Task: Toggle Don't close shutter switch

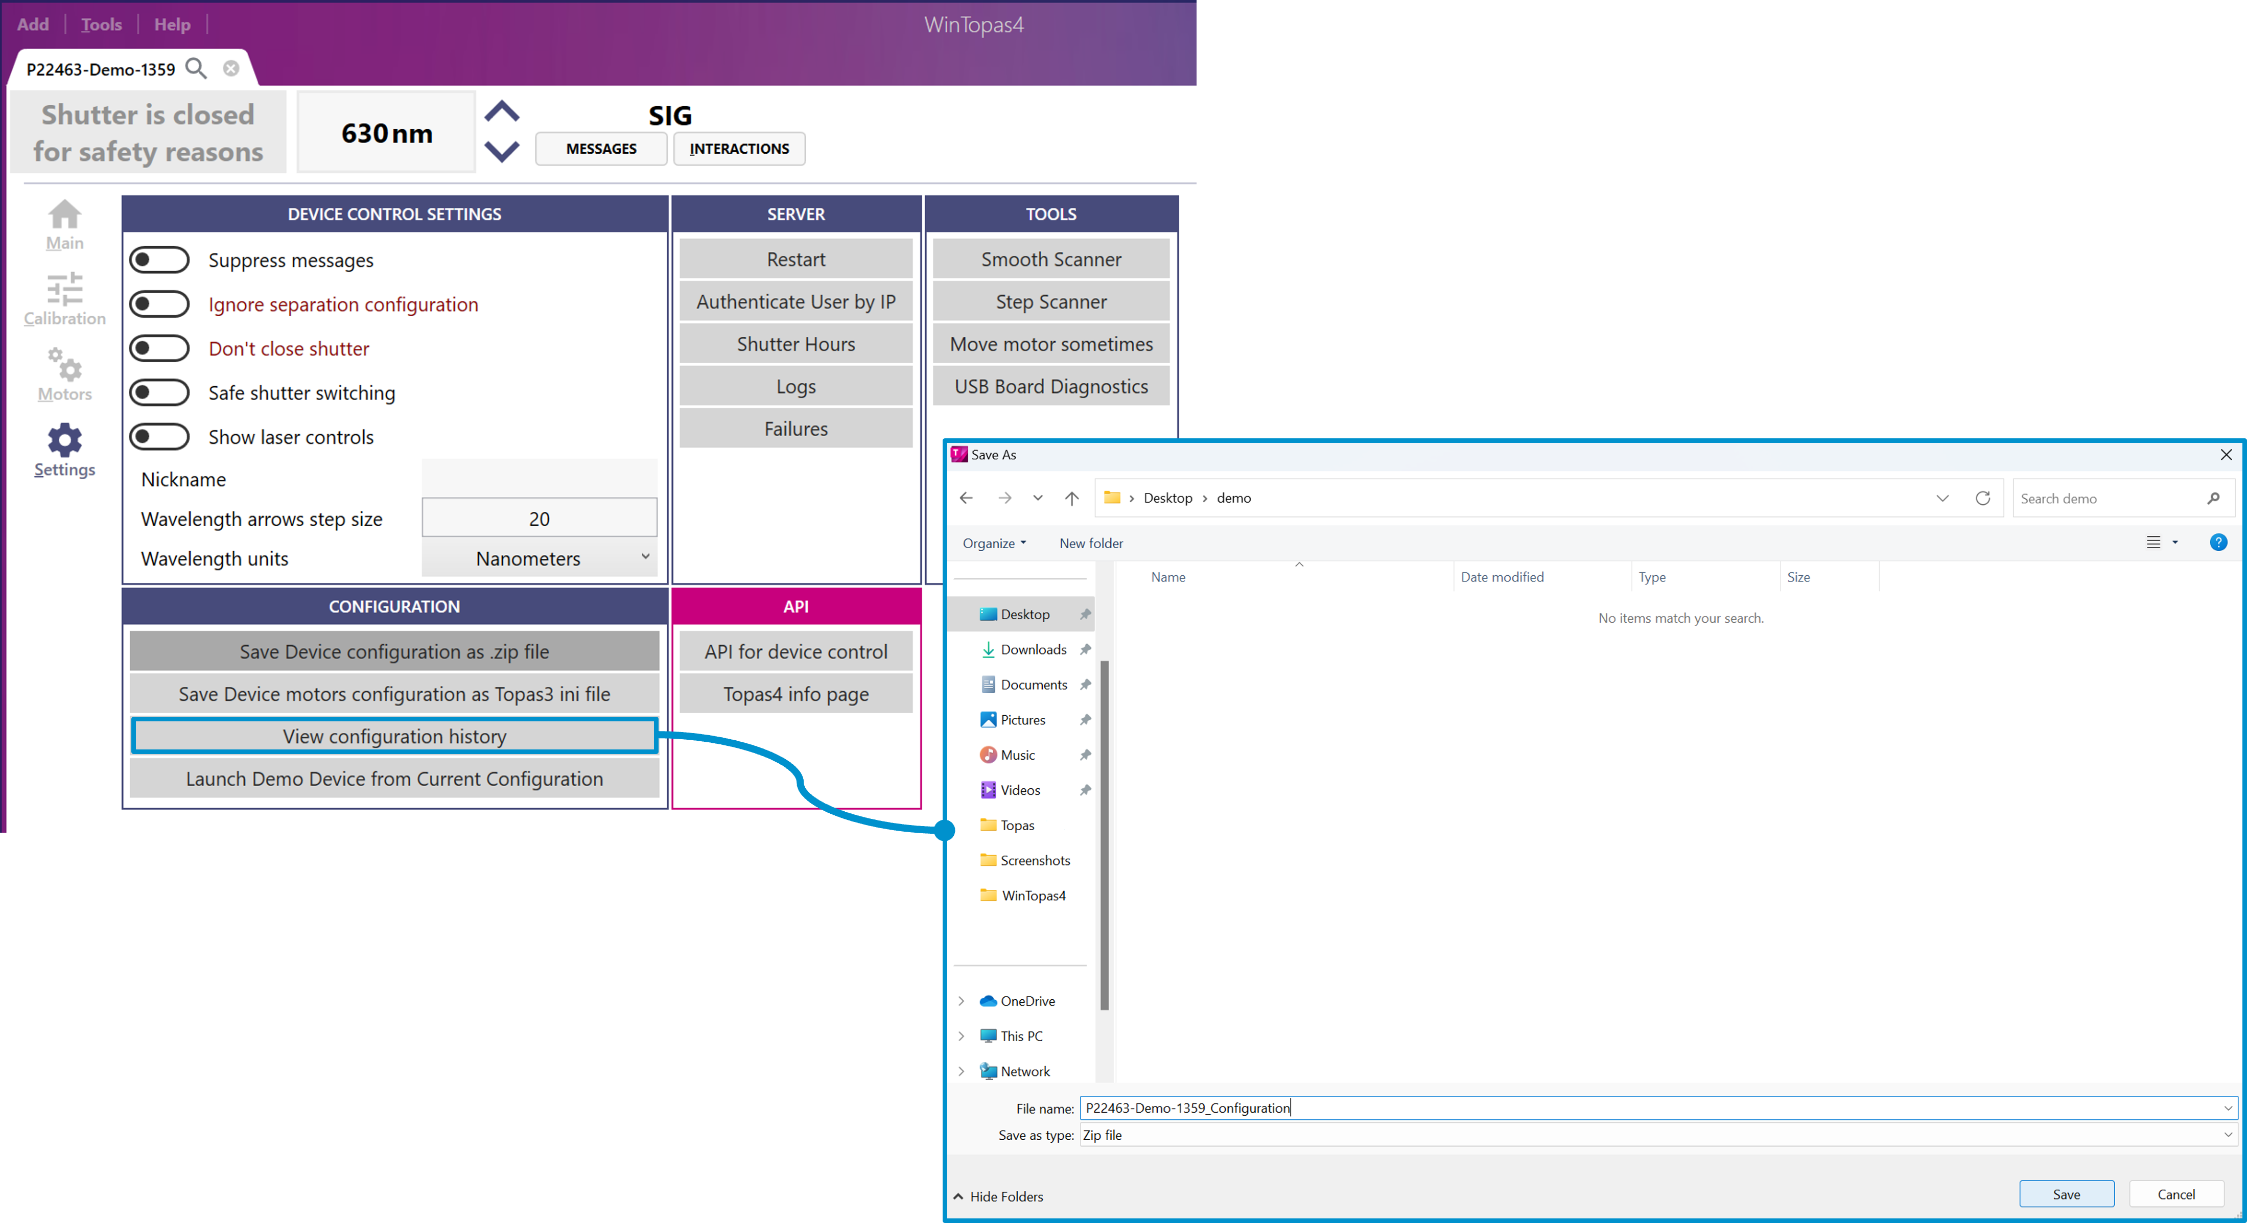Action: [159, 348]
